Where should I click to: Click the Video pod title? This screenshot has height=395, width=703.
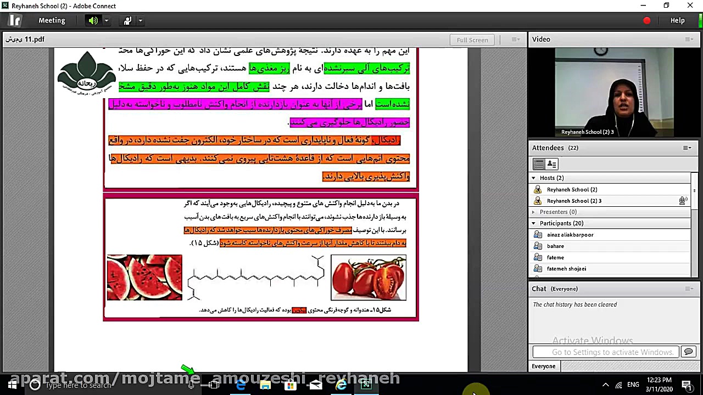pos(541,39)
